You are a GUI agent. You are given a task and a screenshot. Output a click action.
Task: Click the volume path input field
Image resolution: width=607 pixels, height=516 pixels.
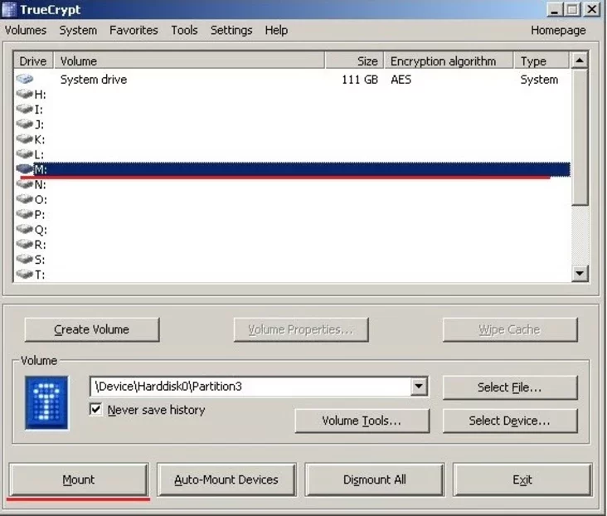(x=249, y=387)
